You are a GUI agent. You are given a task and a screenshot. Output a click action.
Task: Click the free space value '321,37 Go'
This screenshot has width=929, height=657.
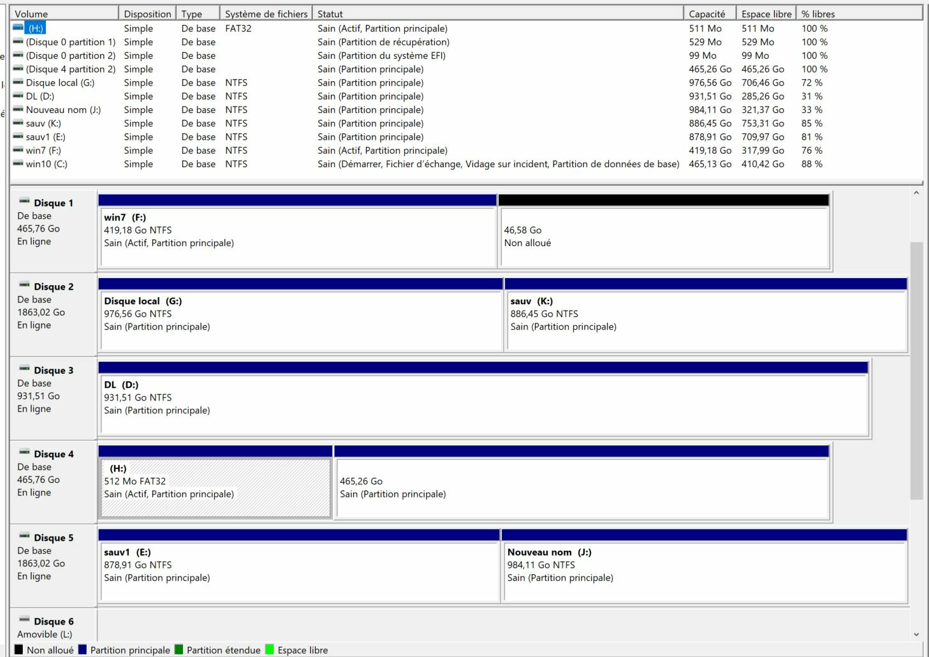763,109
